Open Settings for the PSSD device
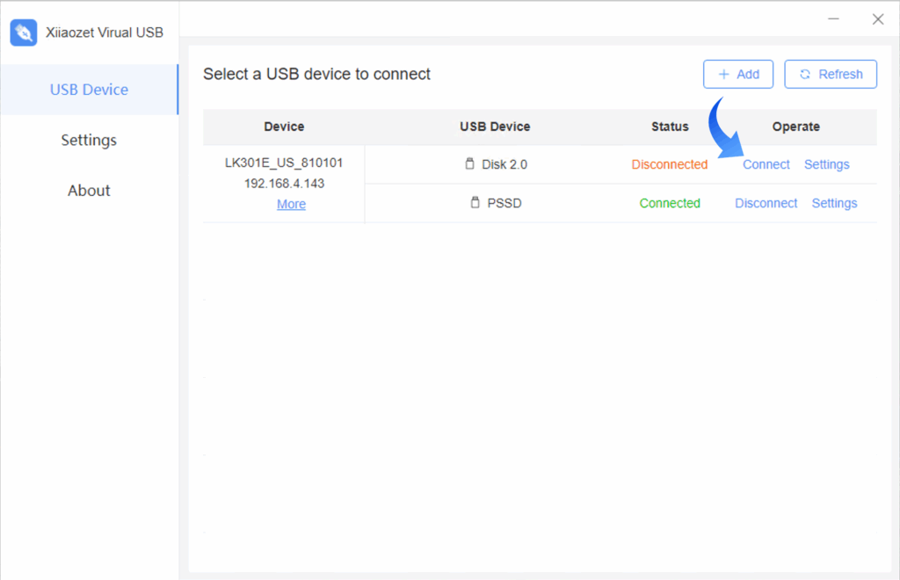Image resolution: width=900 pixels, height=580 pixels. pos(834,203)
